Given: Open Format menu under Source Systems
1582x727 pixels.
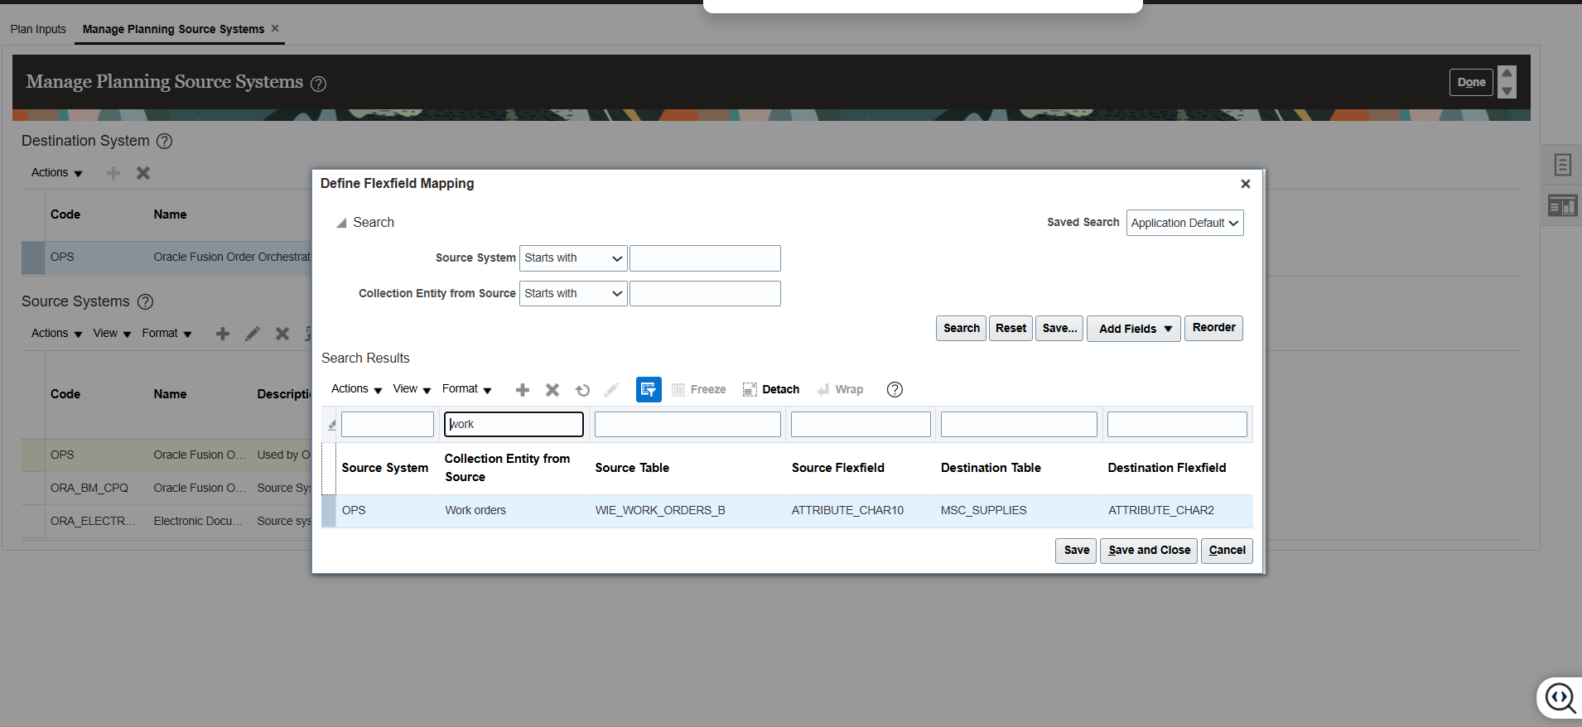Looking at the screenshot, I should 166,334.
